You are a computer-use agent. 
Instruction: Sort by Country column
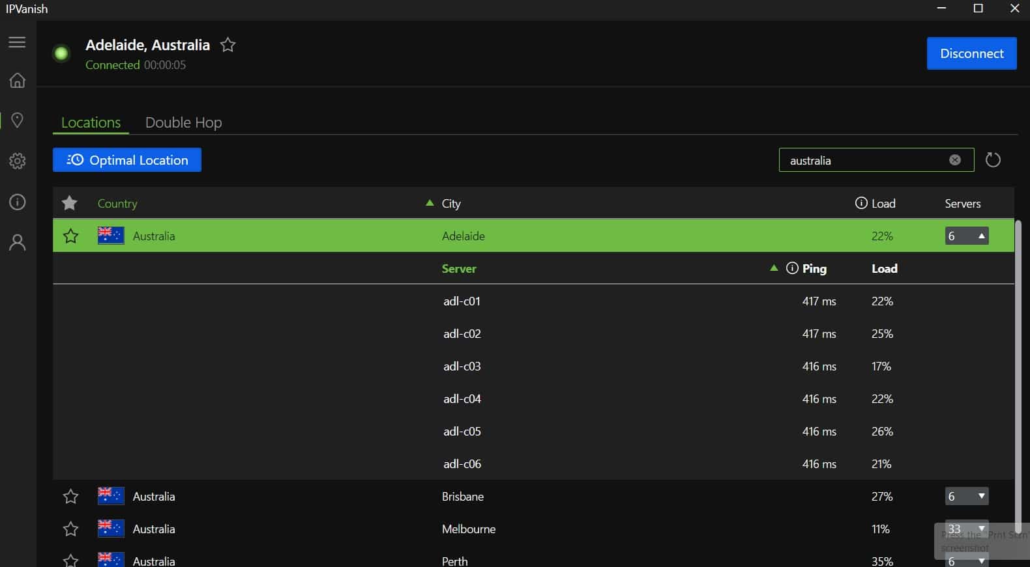[x=117, y=204]
